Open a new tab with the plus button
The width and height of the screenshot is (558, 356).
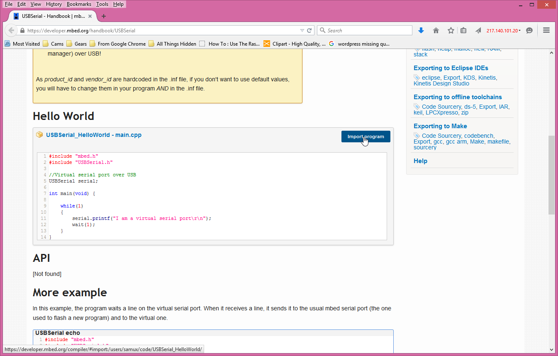[x=104, y=16]
